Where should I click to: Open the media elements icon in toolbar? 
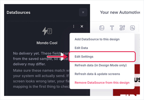[122, 28]
